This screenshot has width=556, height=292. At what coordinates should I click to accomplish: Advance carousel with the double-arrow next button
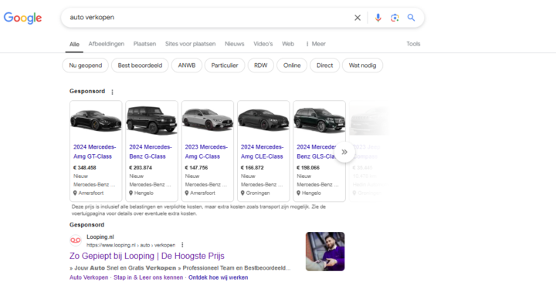pos(344,153)
